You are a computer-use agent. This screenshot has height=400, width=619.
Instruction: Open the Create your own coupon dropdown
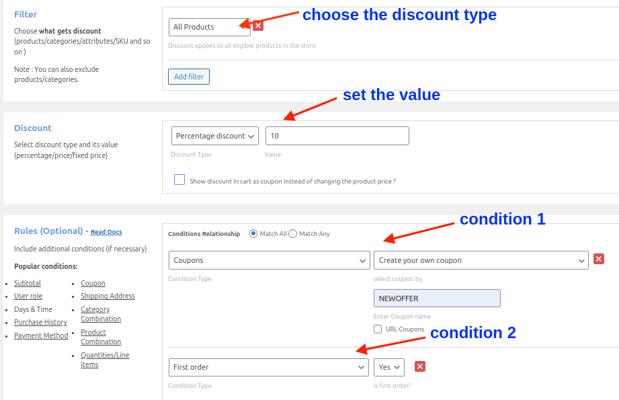coord(481,259)
